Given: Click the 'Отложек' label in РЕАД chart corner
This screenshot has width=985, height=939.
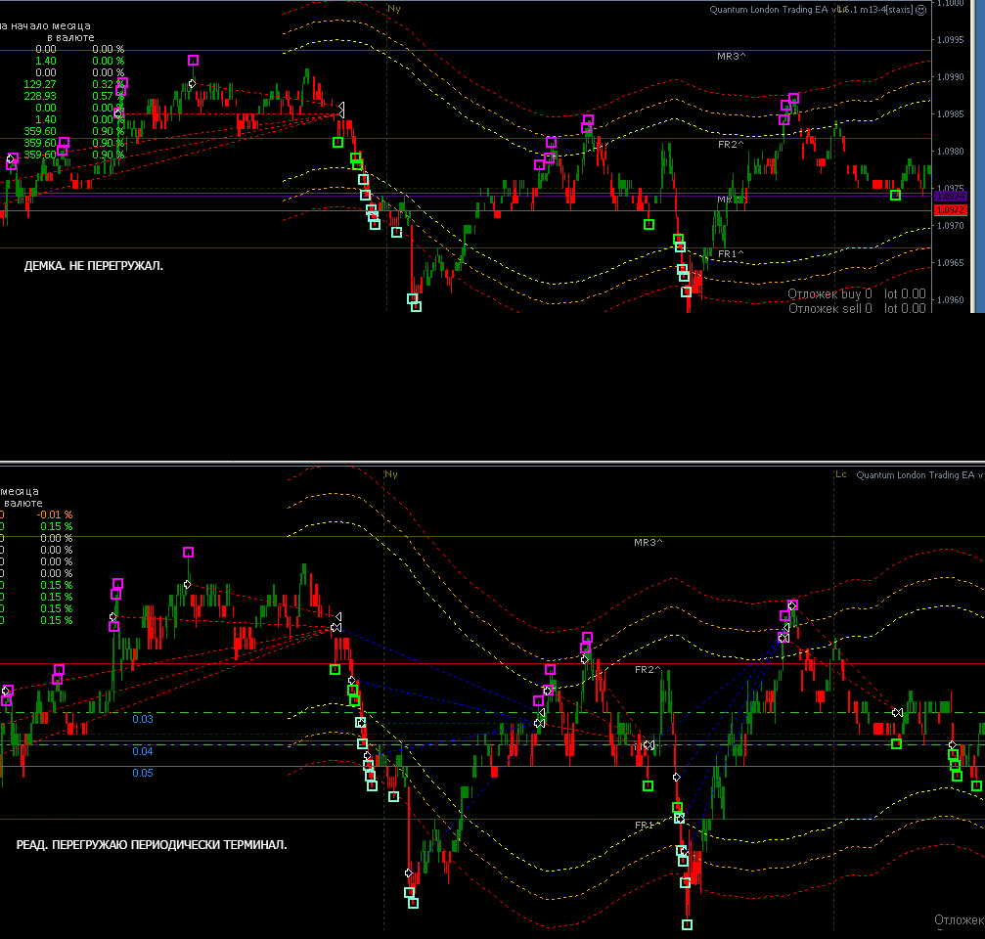Looking at the screenshot, I should pos(960,920).
